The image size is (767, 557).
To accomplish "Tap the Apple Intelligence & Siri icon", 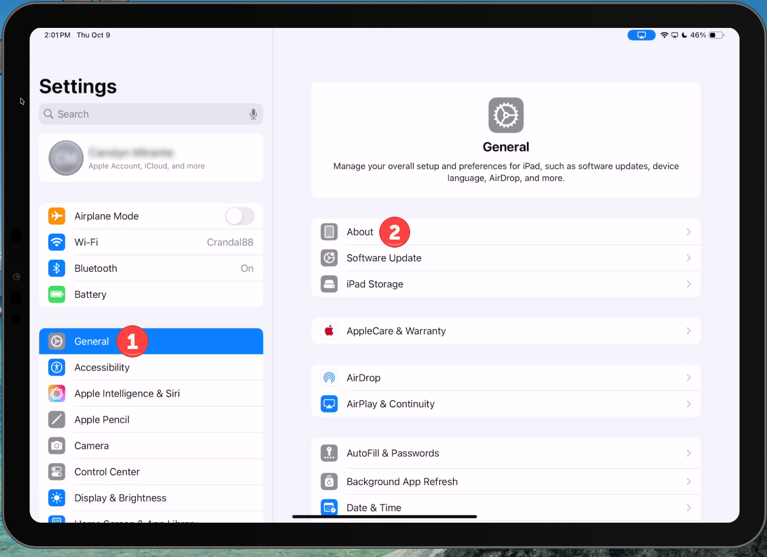I will click(x=57, y=394).
